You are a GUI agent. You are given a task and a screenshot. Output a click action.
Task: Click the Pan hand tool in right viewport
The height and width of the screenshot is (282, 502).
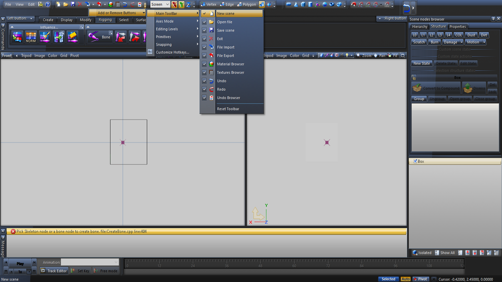(380, 55)
